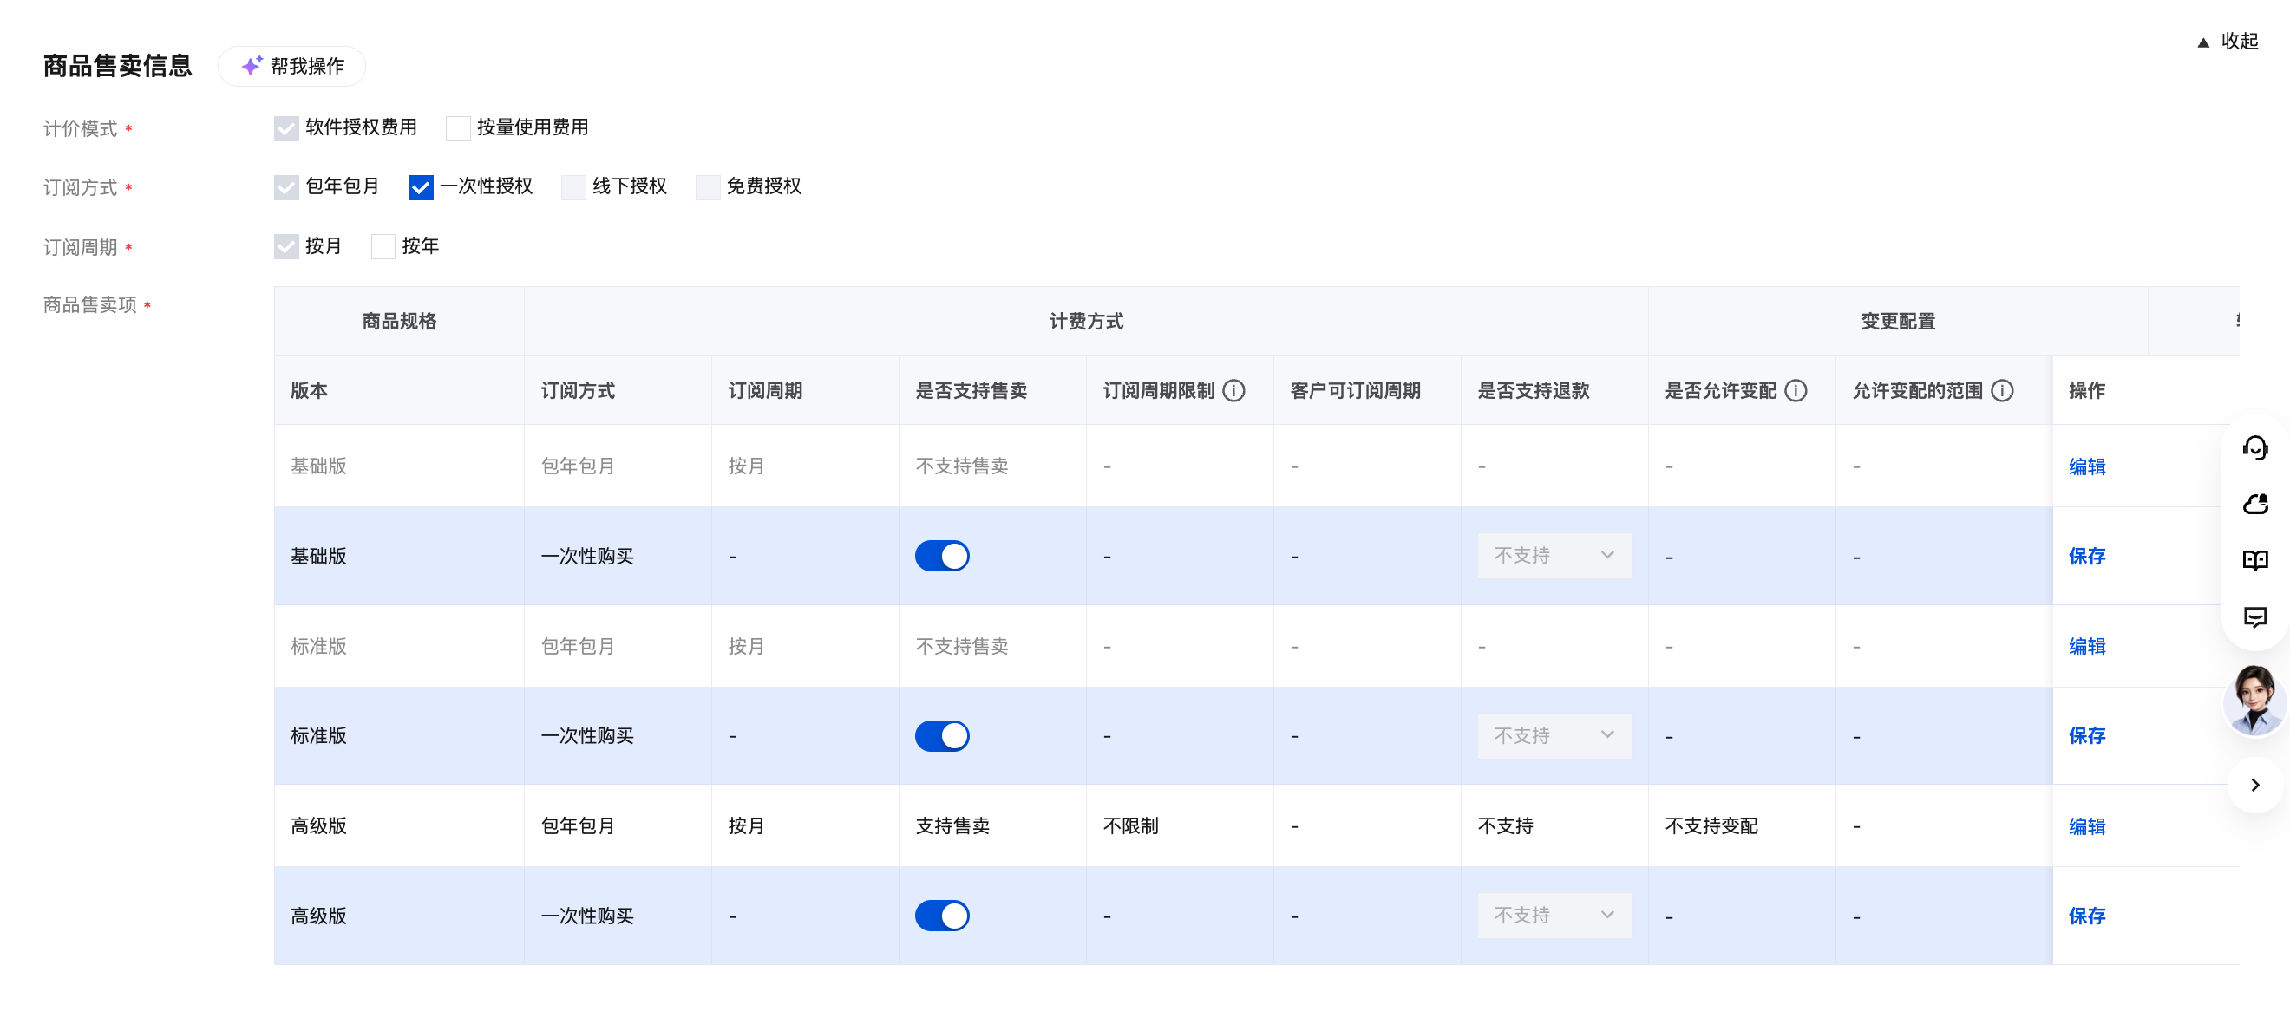Toggle the 一次性授权 checkbox
The width and height of the screenshot is (2290, 1011).
tap(421, 187)
